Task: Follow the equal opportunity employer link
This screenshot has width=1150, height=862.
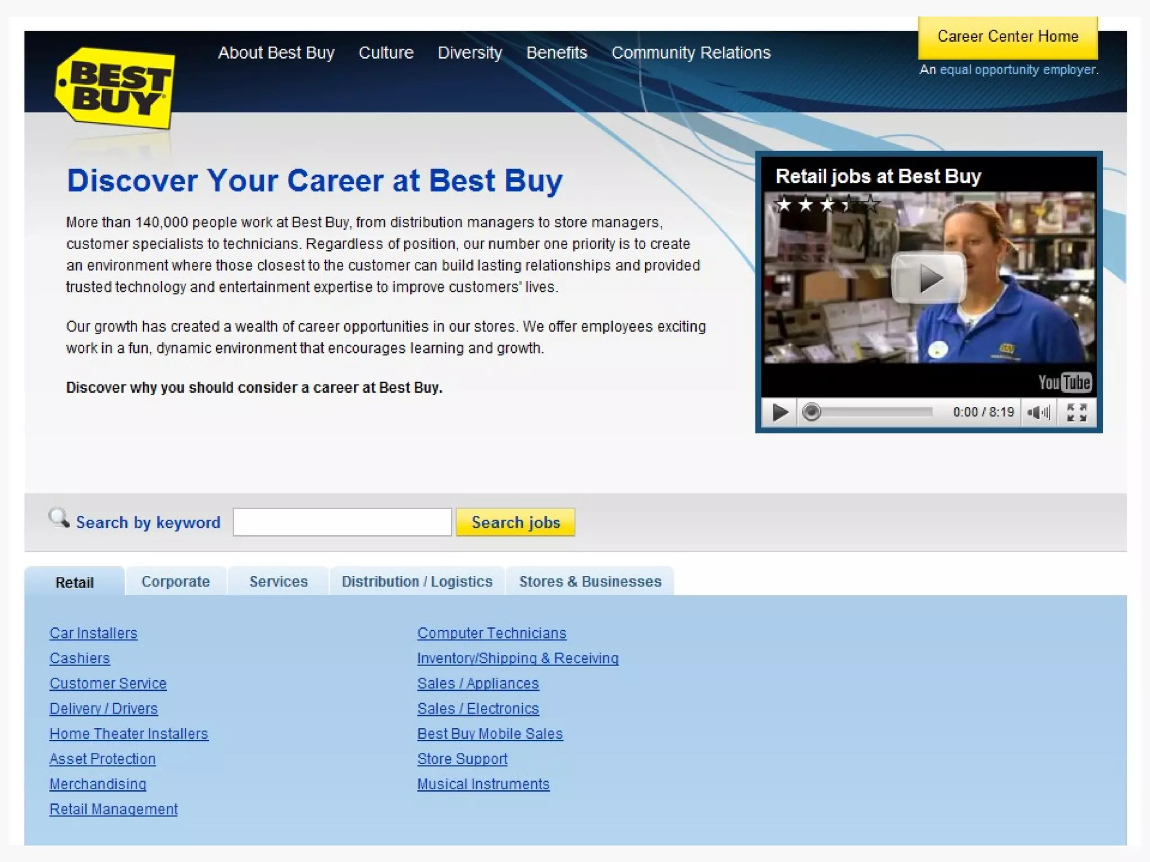Action: coord(1018,70)
